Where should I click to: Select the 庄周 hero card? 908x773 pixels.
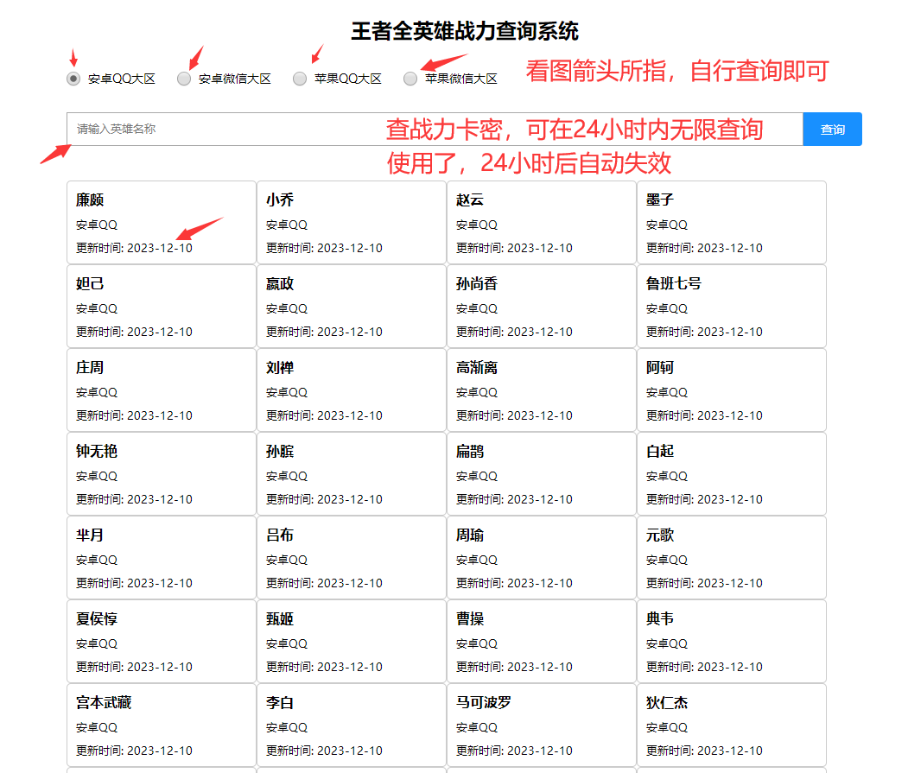coord(162,390)
